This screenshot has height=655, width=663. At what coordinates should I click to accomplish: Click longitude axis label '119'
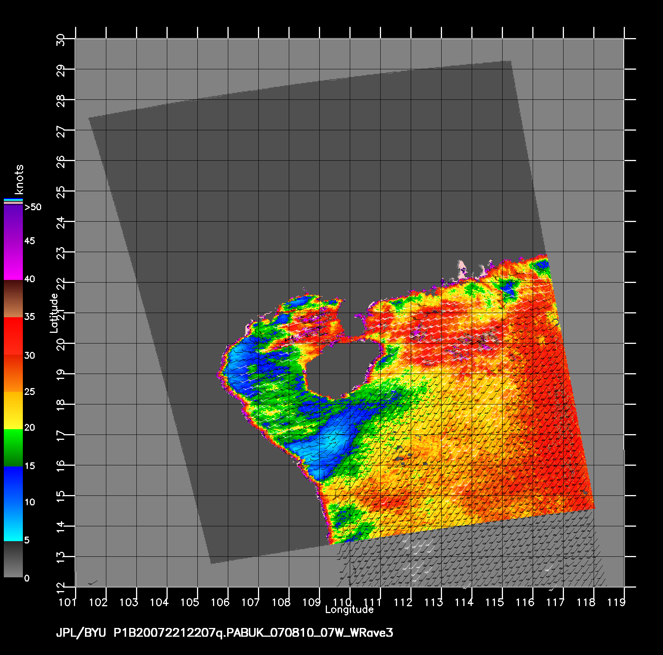click(617, 602)
